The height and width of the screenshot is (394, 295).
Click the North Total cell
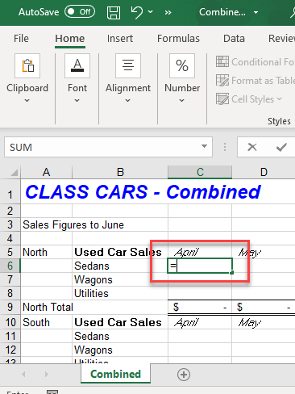tap(48, 307)
